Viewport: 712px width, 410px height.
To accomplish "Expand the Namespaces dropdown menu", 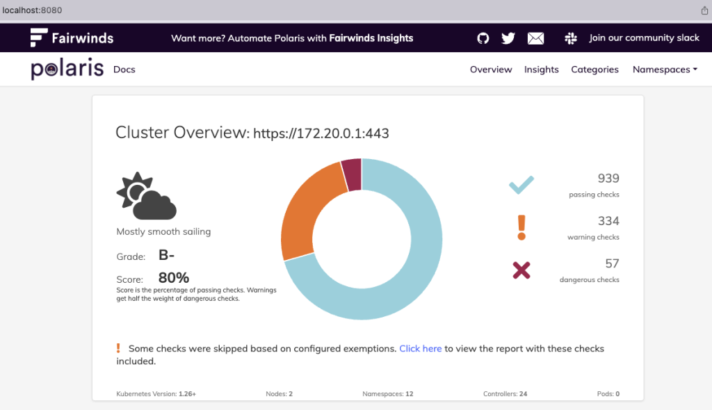I will point(665,69).
